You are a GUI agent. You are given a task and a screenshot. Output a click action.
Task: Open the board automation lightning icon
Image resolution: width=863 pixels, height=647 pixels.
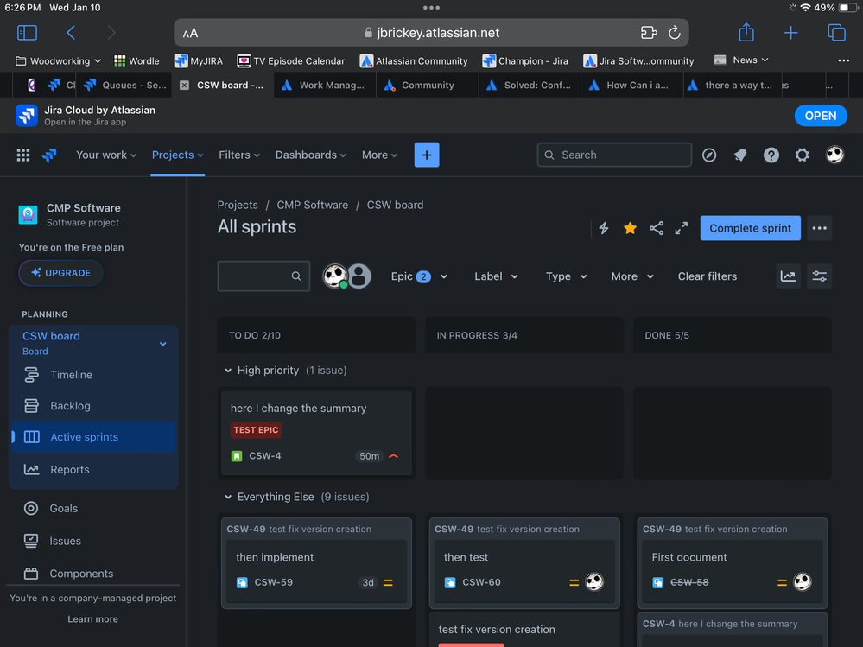[x=604, y=228]
